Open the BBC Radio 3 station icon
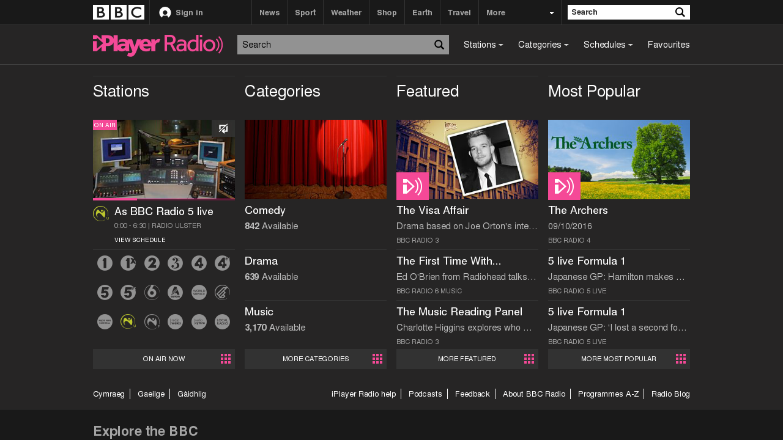The image size is (783, 440). [x=176, y=263]
